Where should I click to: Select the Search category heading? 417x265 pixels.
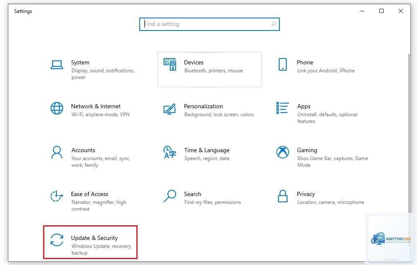(192, 194)
